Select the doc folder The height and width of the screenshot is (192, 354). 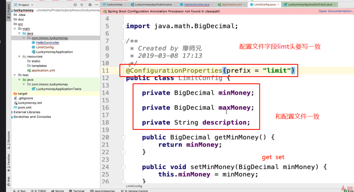(x=21, y=19)
